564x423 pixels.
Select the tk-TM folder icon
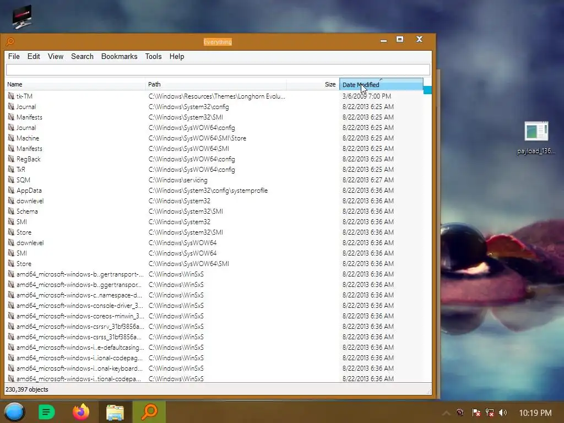(x=11, y=96)
